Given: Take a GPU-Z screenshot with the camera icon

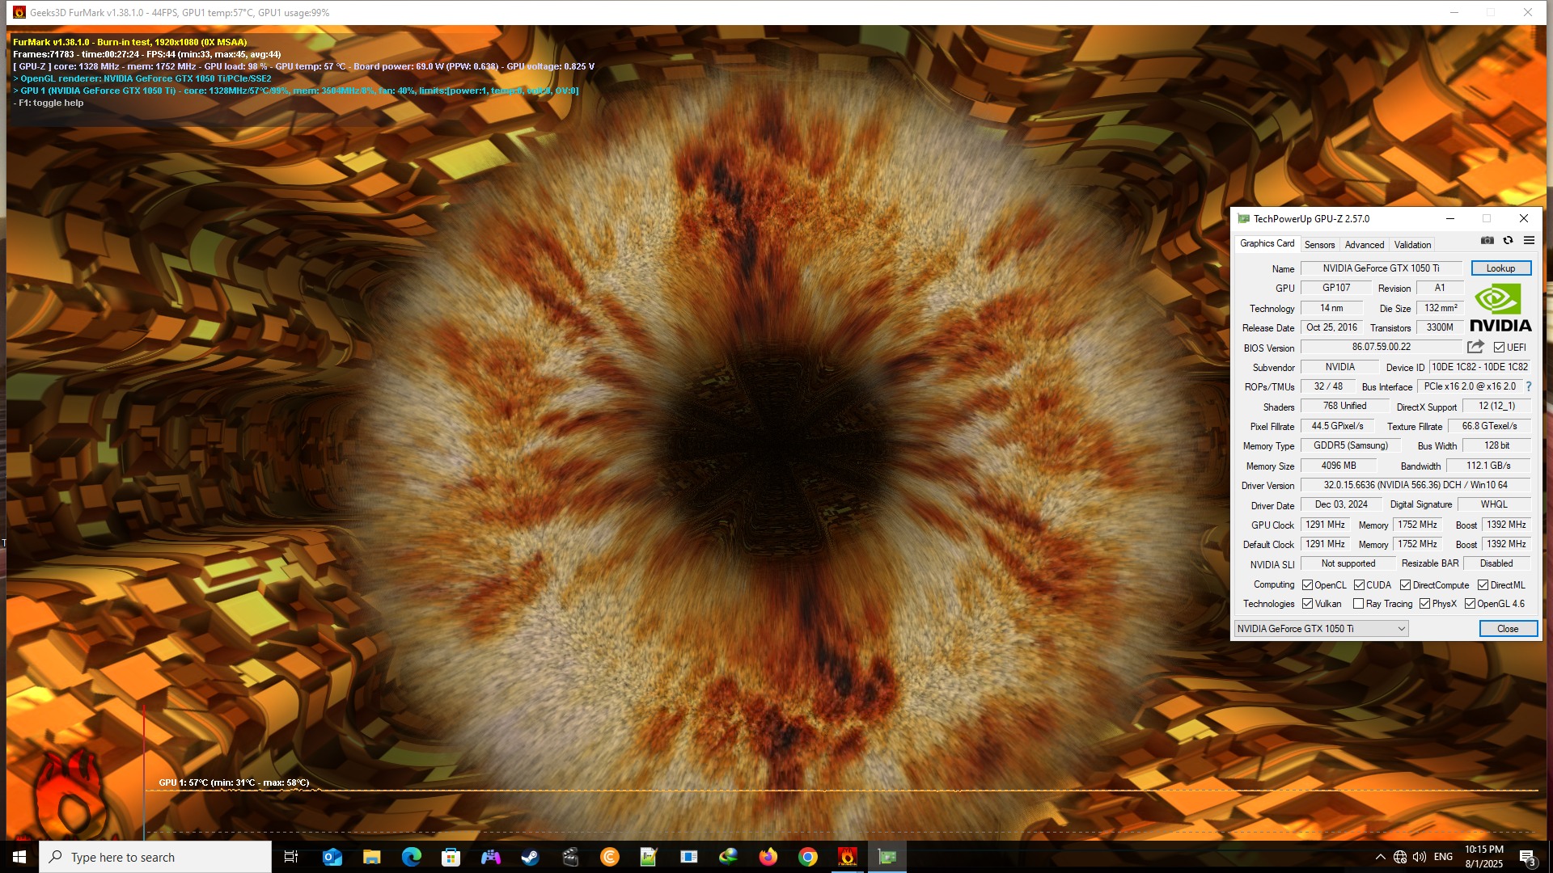Looking at the screenshot, I should 1487,240.
